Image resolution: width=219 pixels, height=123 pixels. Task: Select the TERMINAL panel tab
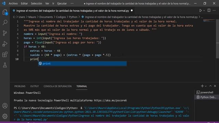tap(82, 86)
